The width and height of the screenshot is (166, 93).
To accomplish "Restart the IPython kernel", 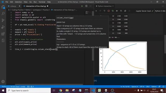I will pos(113,11).
